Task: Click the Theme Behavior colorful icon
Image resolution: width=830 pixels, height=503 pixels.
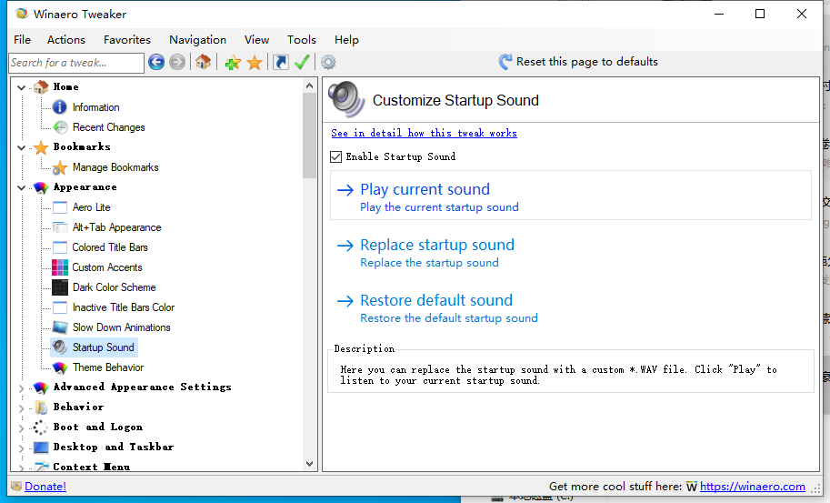Action: click(60, 367)
